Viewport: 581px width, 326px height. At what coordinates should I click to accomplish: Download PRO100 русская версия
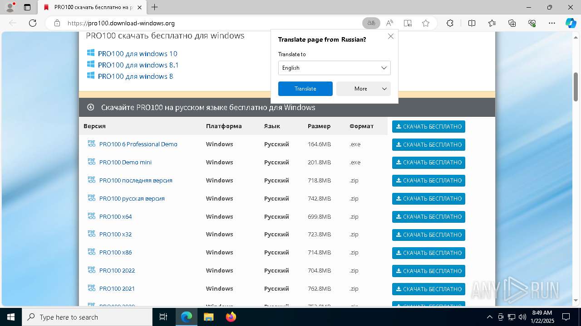[x=428, y=199]
